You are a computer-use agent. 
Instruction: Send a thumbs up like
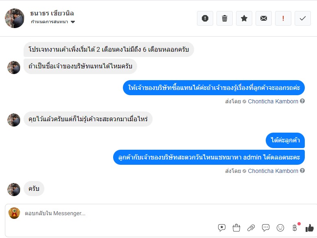[x=310, y=227]
